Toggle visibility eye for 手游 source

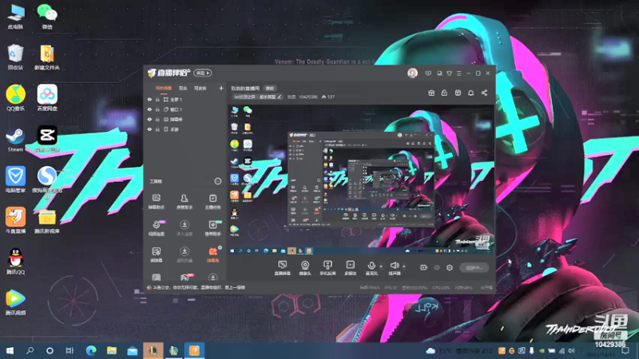149,129
